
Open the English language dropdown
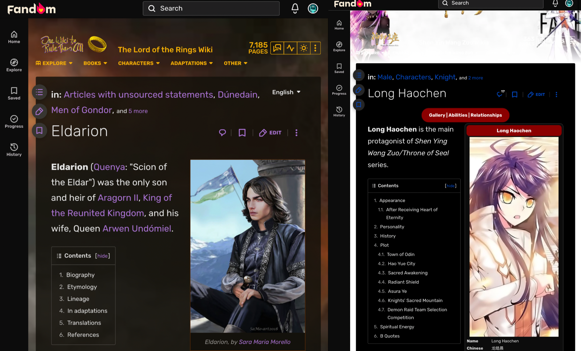tap(286, 92)
